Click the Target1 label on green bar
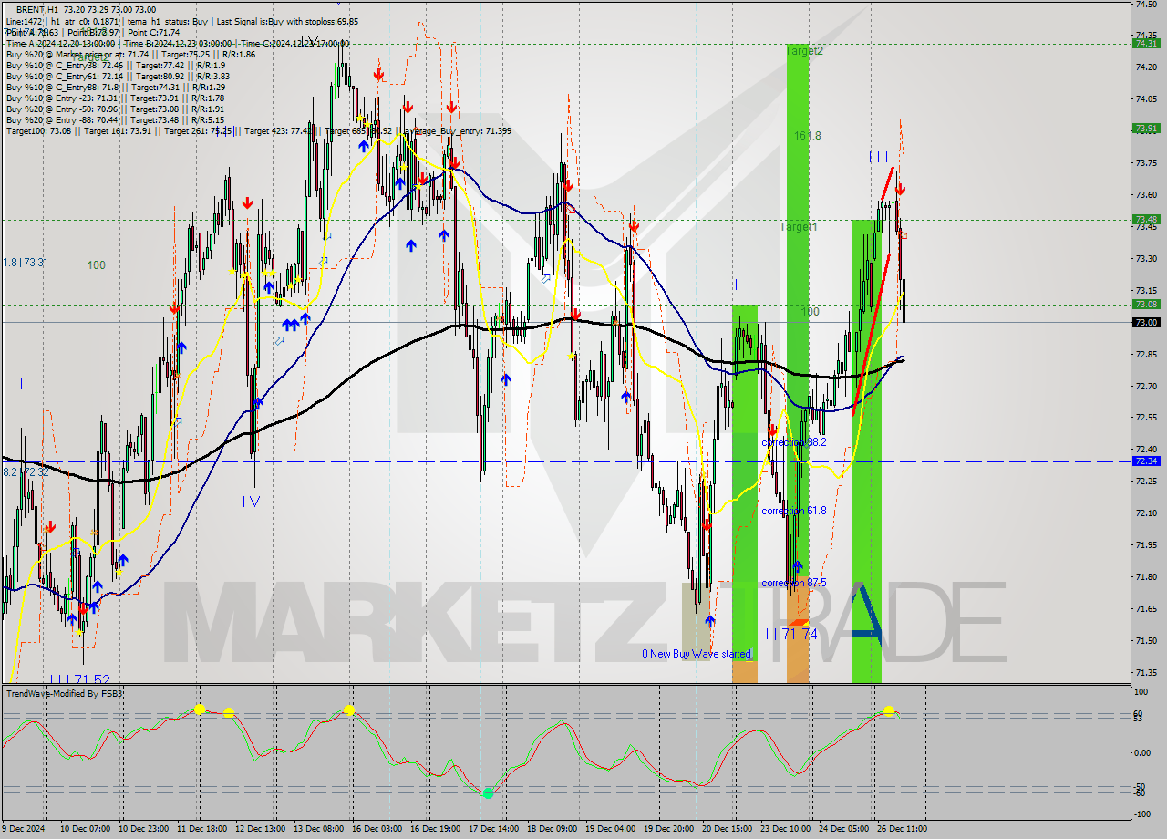The image size is (1167, 839). [799, 226]
